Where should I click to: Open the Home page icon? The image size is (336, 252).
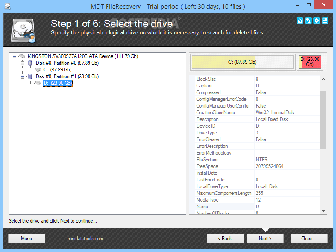(300, 21)
